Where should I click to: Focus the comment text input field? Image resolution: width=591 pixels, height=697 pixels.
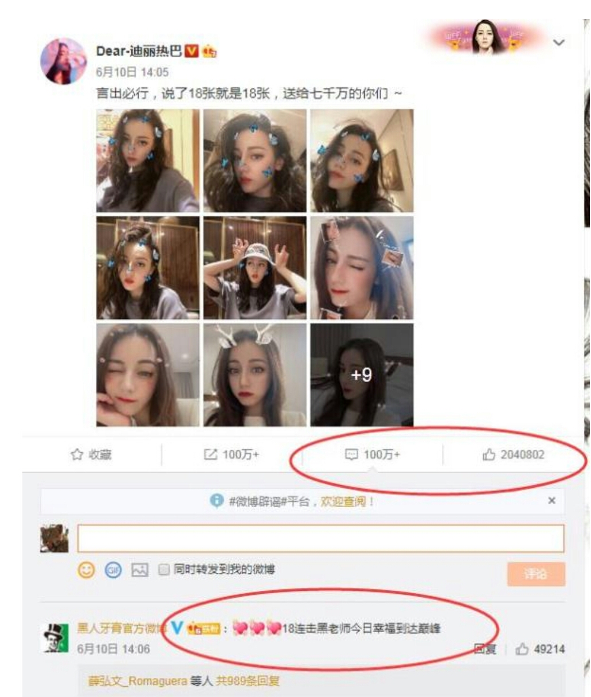pyautogui.click(x=320, y=538)
